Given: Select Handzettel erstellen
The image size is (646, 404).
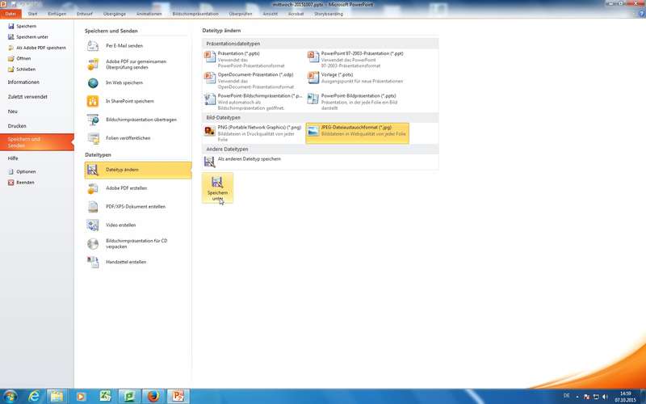Looking at the screenshot, I should click(x=137, y=262).
